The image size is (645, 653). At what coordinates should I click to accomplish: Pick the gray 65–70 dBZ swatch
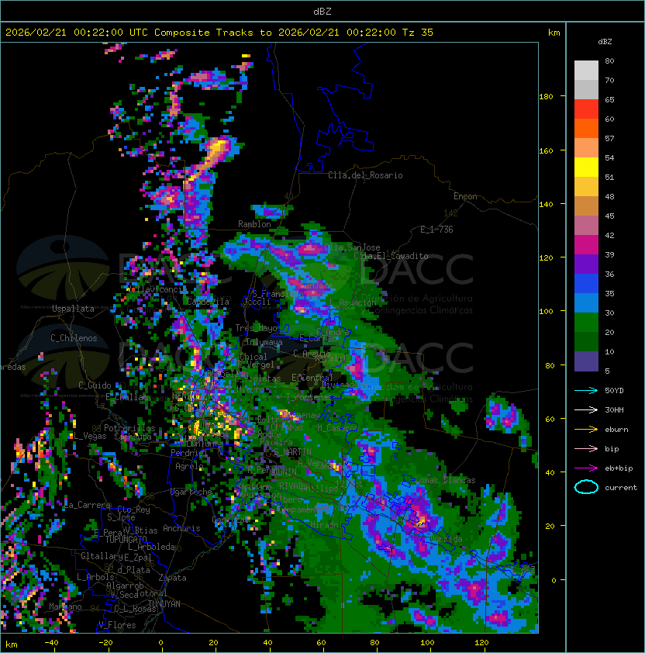click(586, 89)
